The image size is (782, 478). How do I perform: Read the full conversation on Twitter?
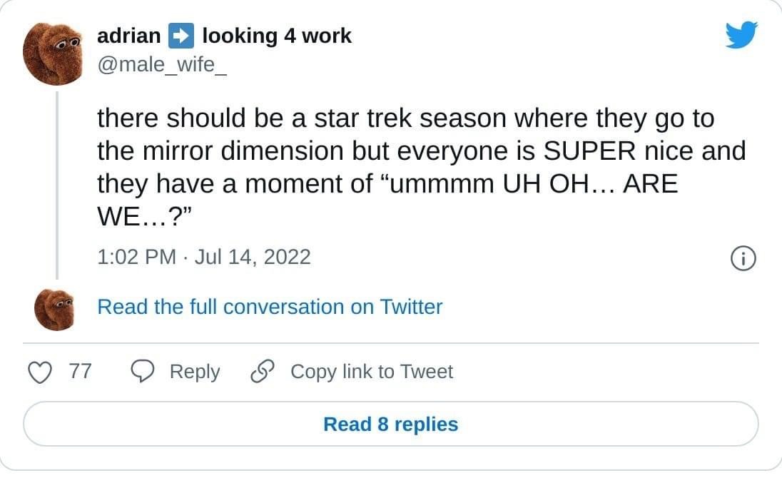270,307
